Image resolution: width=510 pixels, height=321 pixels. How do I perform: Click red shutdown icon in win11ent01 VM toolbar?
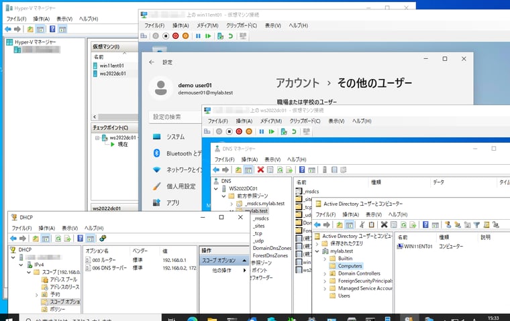[176, 36]
